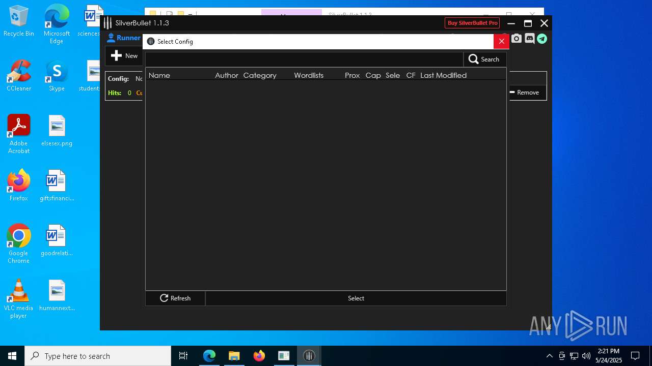Sort configs by Name column
The image size is (652, 366).
click(159, 75)
